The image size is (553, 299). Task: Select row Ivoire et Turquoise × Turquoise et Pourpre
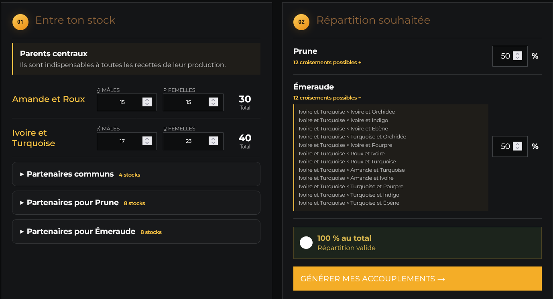pyautogui.click(x=351, y=187)
